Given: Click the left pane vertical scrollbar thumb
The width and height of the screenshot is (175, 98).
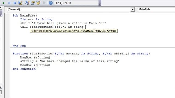Looking at the screenshot, I should (1, 14).
